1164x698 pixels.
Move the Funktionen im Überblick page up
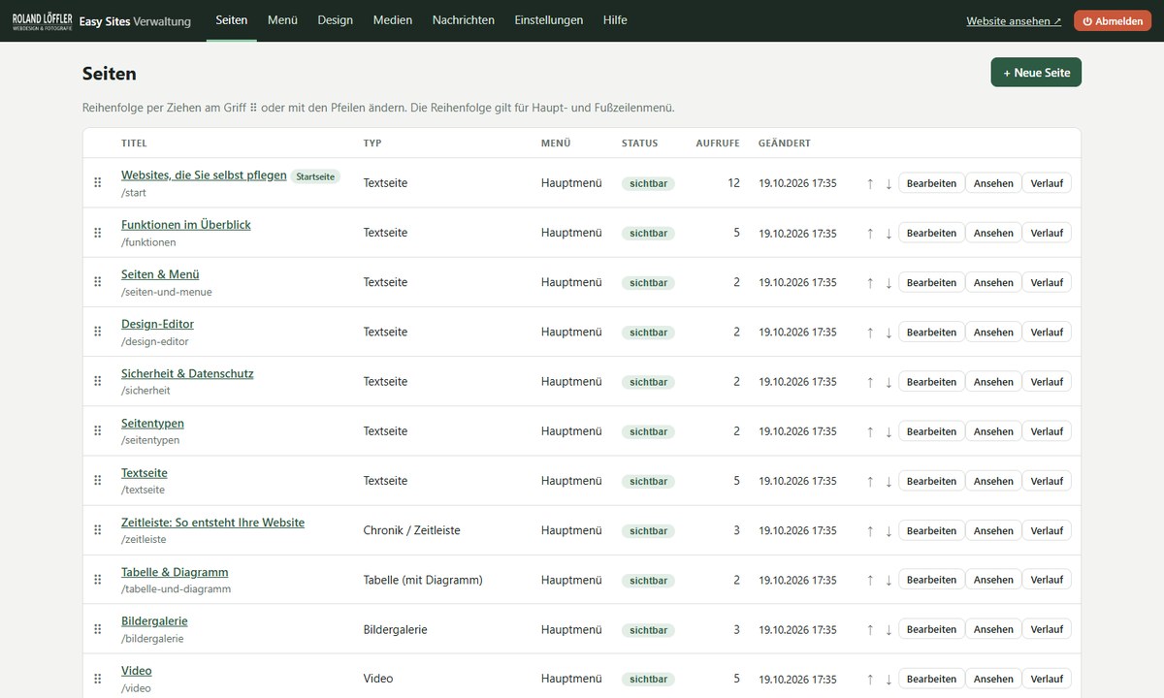tap(870, 233)
